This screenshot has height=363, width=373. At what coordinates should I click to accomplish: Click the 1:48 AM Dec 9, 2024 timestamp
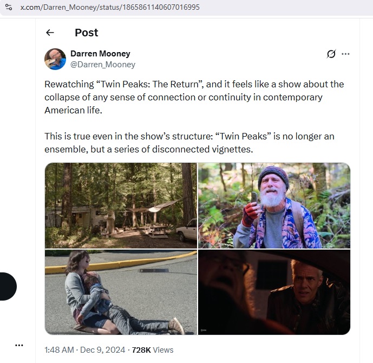(85, 350)
